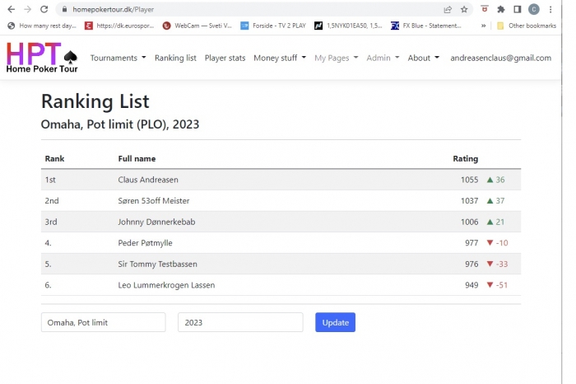
Task: Open the extensions puzzle icon
Action: pyautogui.click(x=501, y=10)
